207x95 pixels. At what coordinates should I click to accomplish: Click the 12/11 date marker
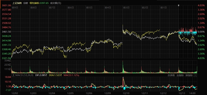[x=145, y=93]
